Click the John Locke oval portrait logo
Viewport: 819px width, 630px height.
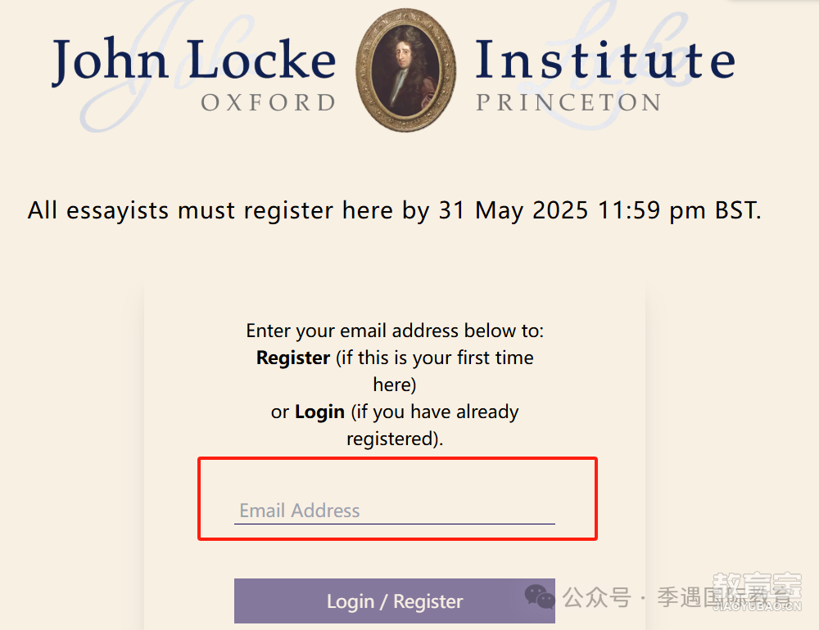click(406, 70)
